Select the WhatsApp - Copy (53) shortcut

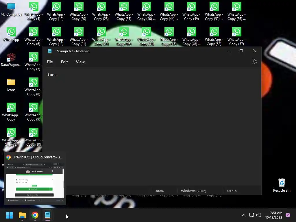(x=214, y=36)
